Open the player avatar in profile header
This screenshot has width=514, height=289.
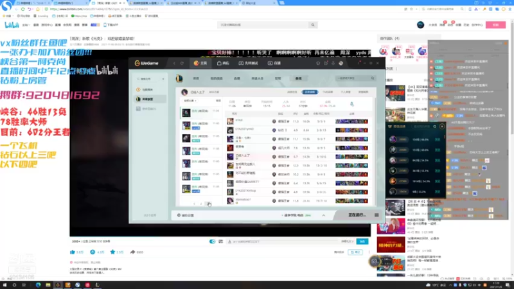(184, 92)
